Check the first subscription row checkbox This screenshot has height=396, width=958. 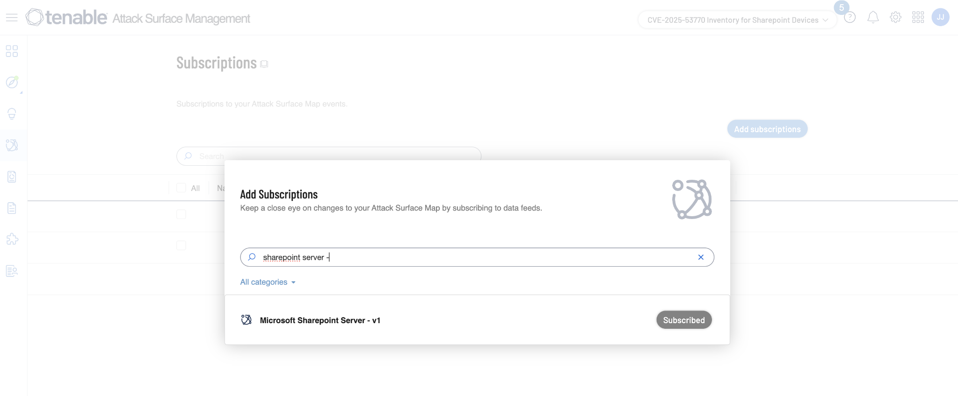(x=181, y=214)
